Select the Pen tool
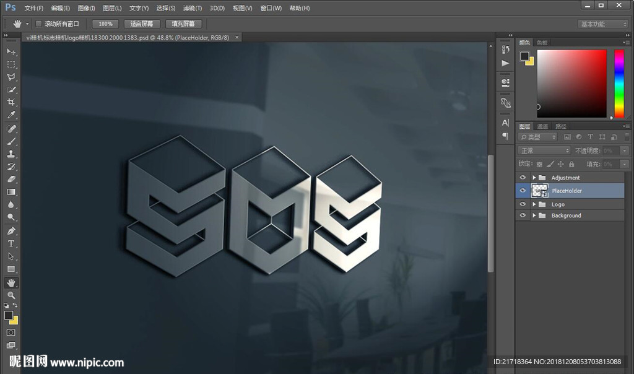Screen dimensions: 634x374 11,230
